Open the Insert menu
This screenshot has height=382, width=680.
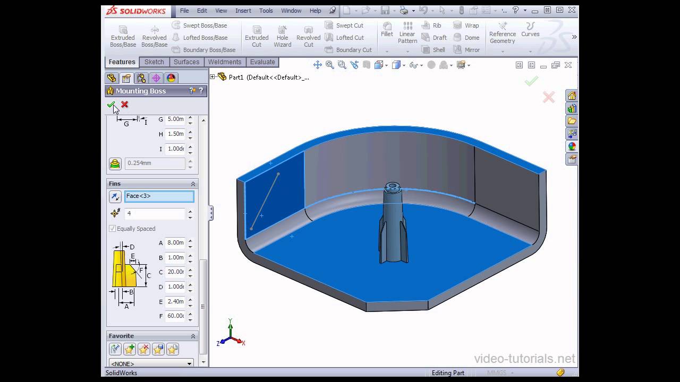point(243,11)
